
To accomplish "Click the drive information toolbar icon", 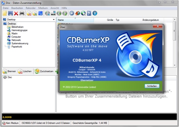I will 53,13.
